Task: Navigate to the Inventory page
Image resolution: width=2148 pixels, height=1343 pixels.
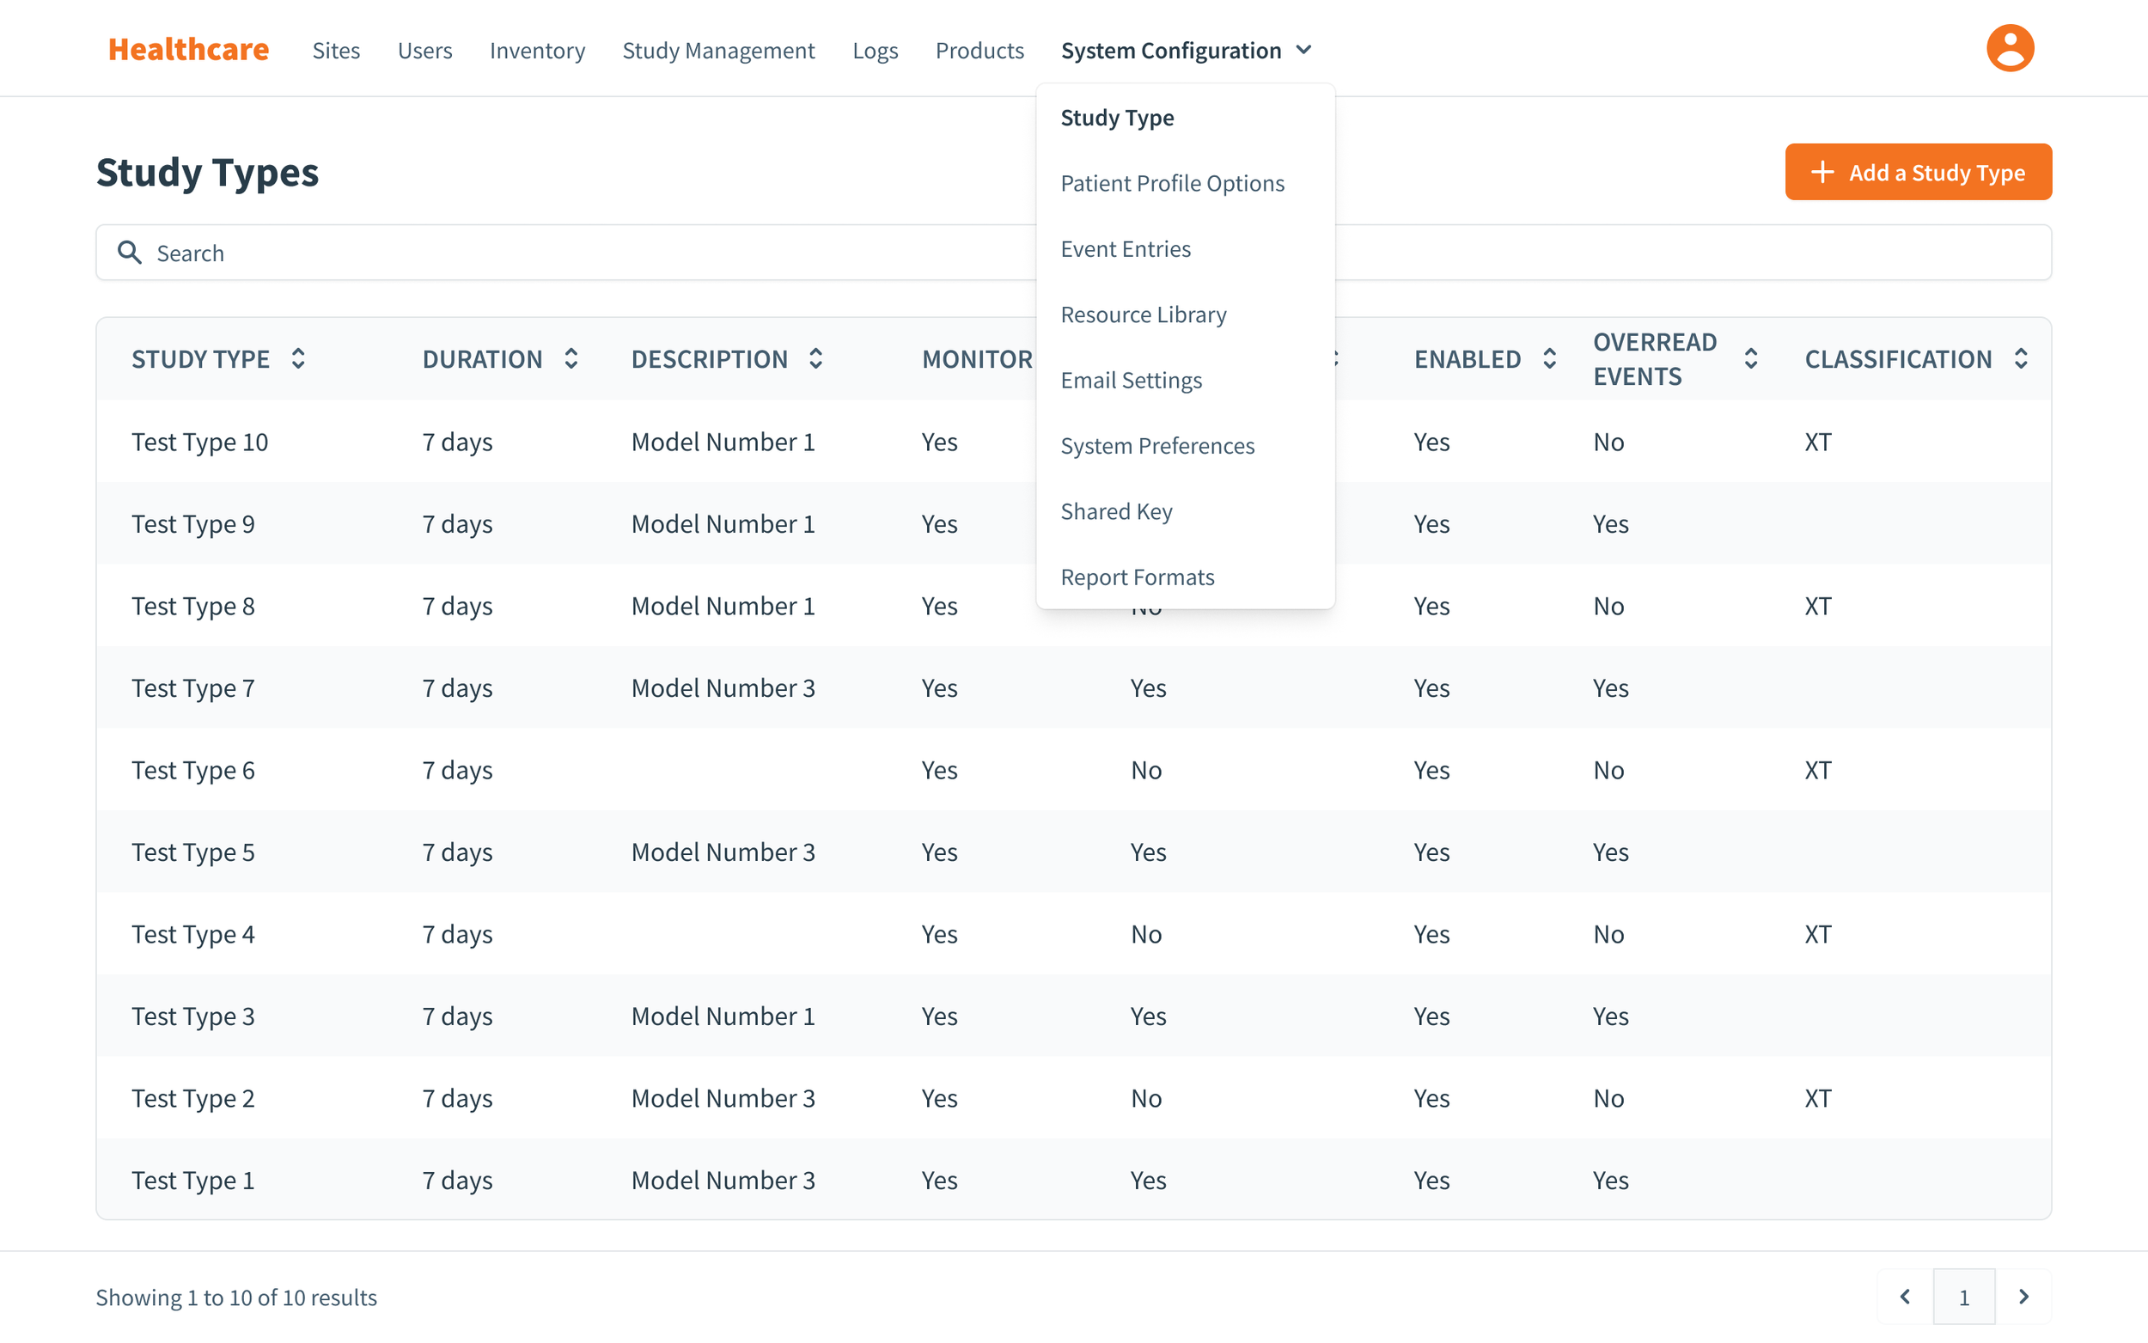Action: point(536,51)
